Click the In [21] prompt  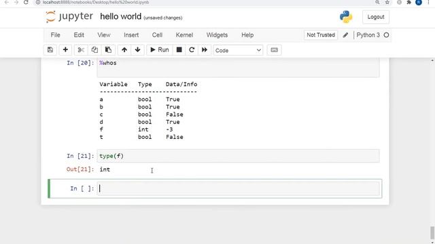(x=80, y=156)
